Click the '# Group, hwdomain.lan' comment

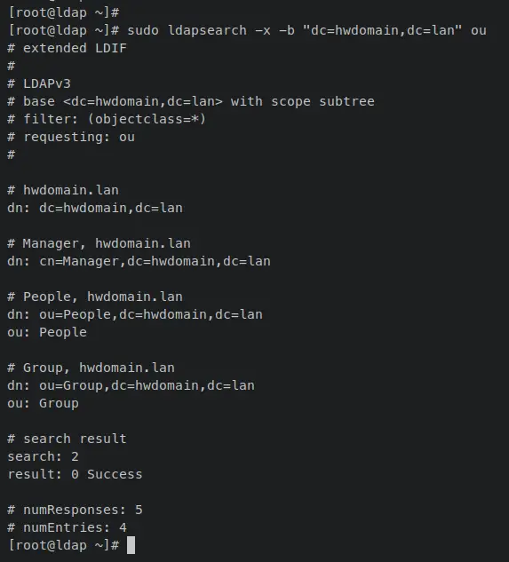click(x=91, y=368)
